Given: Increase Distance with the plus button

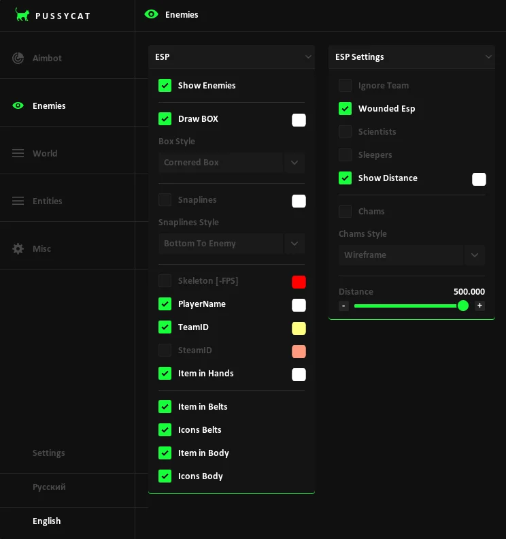Looking at the screenshot, I should pos(479,306).
